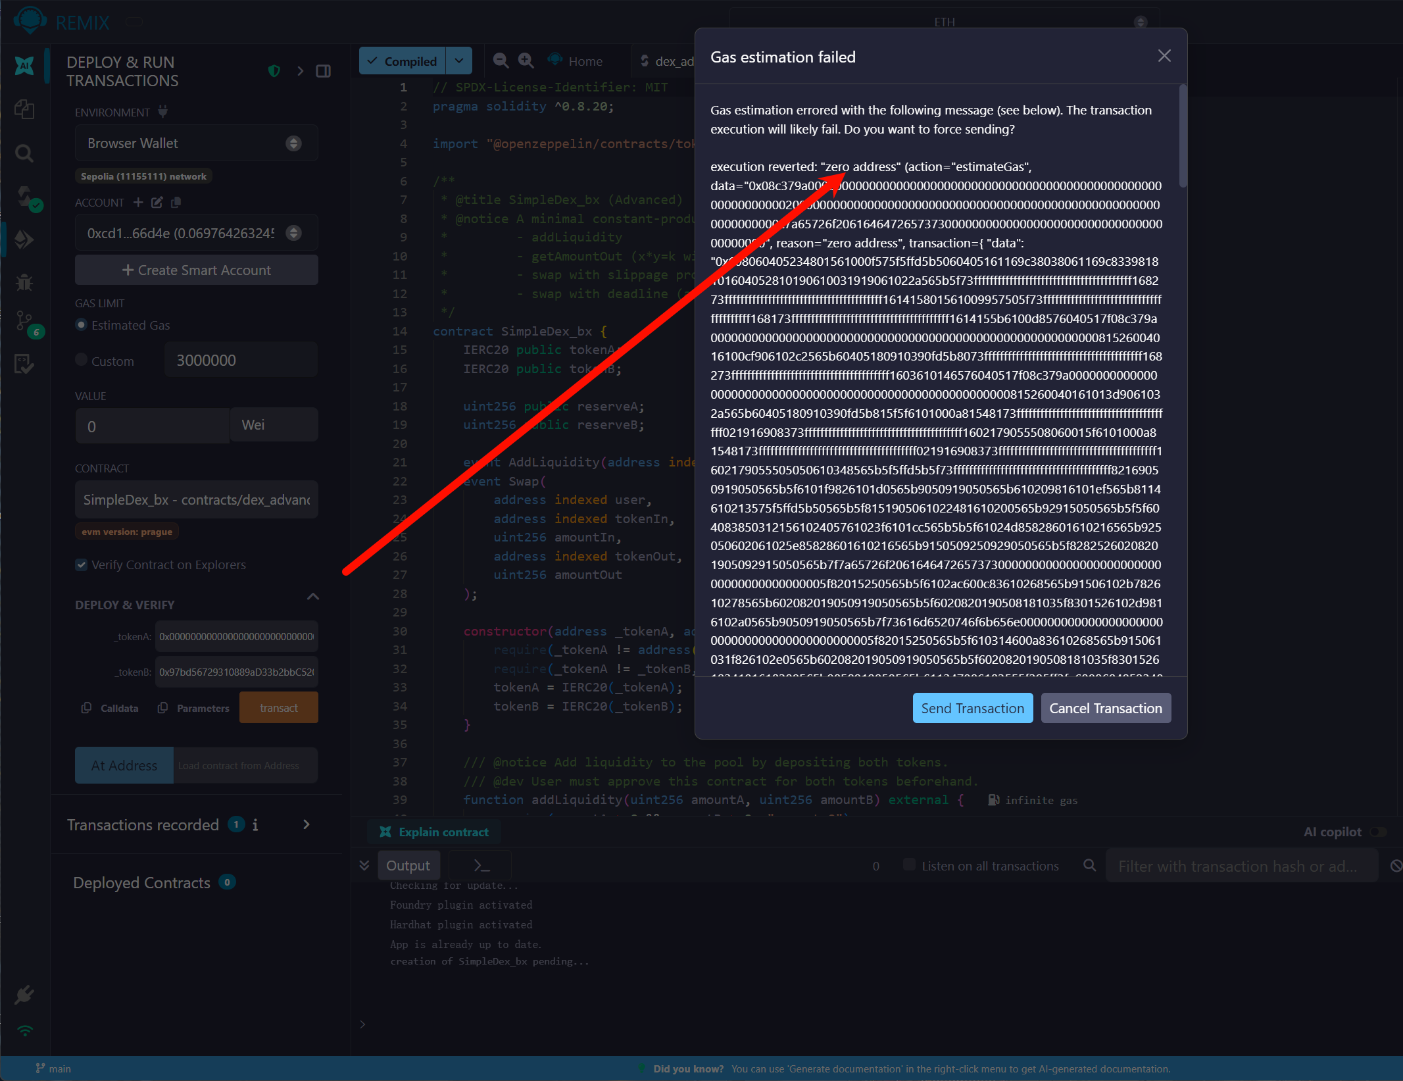Click the Cancel Transaction button
Viewport: 1403px width, 1081px height.
tap(1105, 709)
